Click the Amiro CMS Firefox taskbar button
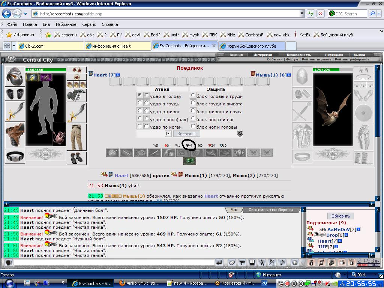This screenshot has height=288, width=384. tap(139, 283)
